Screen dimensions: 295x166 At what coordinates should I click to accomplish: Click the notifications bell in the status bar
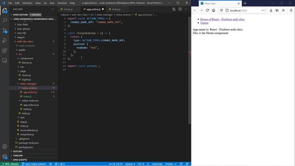click(x=187, y=164)
